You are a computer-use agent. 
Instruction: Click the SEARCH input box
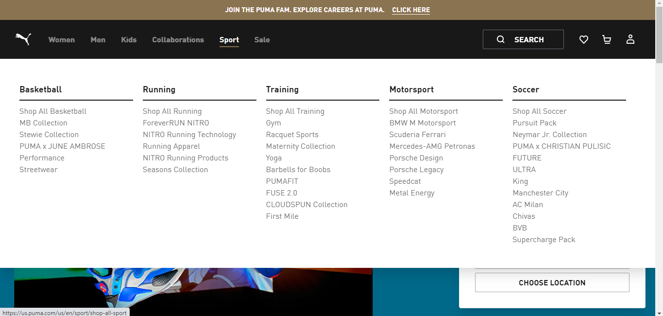point(523,39)
